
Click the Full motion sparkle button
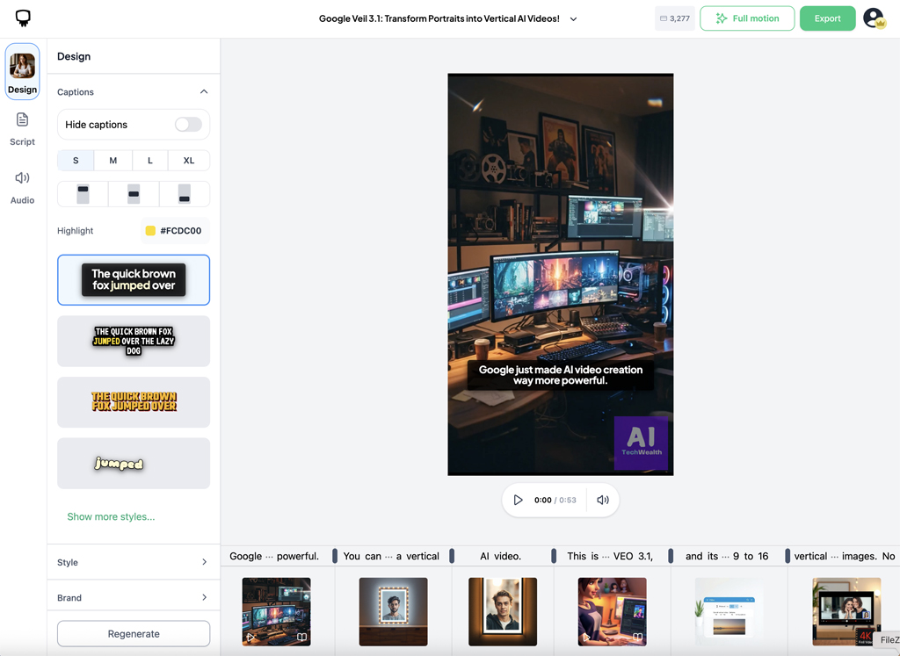747,18
